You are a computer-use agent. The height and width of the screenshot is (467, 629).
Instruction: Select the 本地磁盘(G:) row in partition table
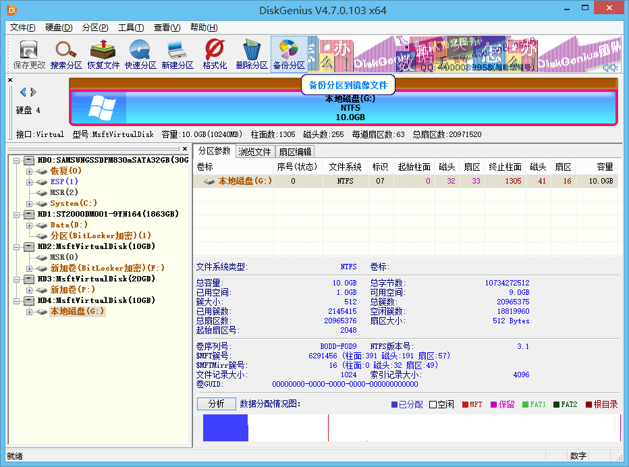point(406,182)
